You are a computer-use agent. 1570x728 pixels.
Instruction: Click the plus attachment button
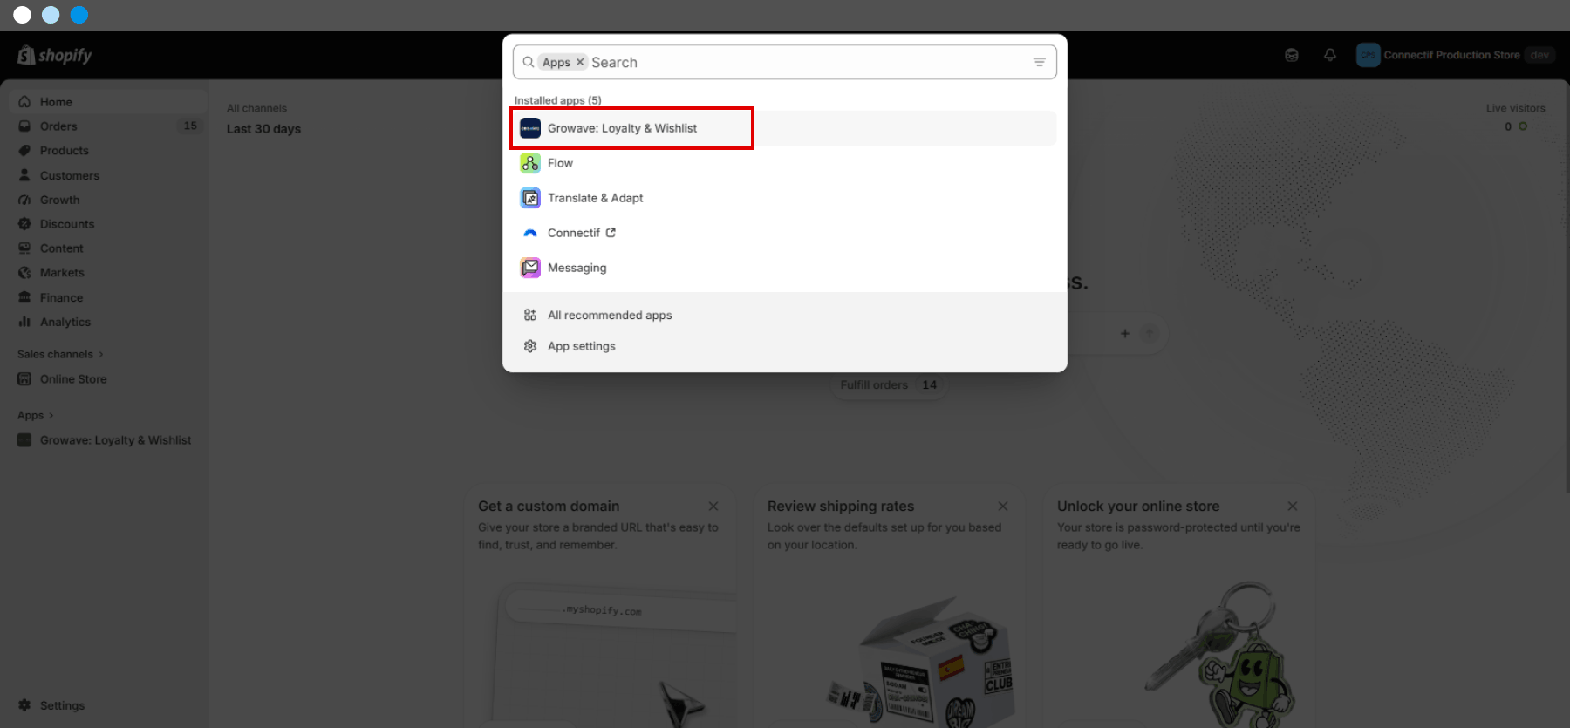pyautogui.click(x=1125, y=333)
